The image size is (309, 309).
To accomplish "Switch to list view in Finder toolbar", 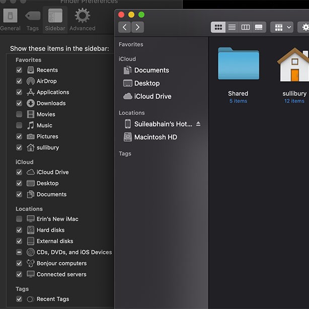I will (x=232, y=27).
